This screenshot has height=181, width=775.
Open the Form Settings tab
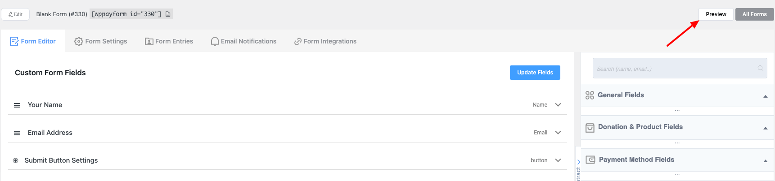[x=101, y=41]
